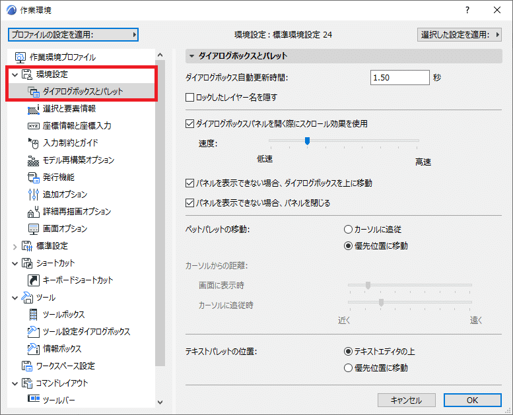Open ツールボックス settings page
This screenshot has width=513, height=415.
64,315
